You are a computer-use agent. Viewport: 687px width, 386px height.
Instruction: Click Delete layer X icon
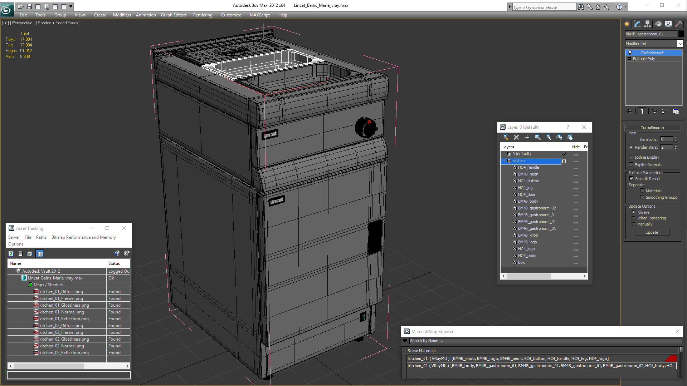click(x=516, y=137)
